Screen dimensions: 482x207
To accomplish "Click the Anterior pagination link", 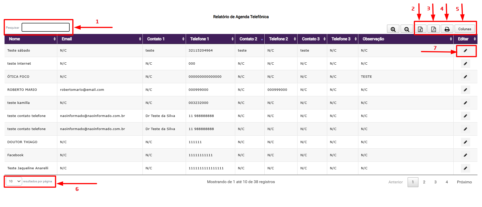I will [395, 182].
